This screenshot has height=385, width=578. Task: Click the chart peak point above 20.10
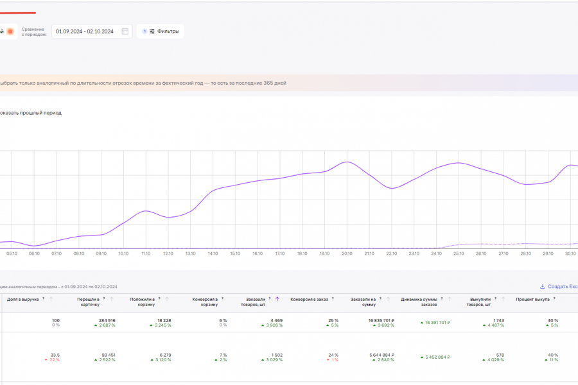347,162
